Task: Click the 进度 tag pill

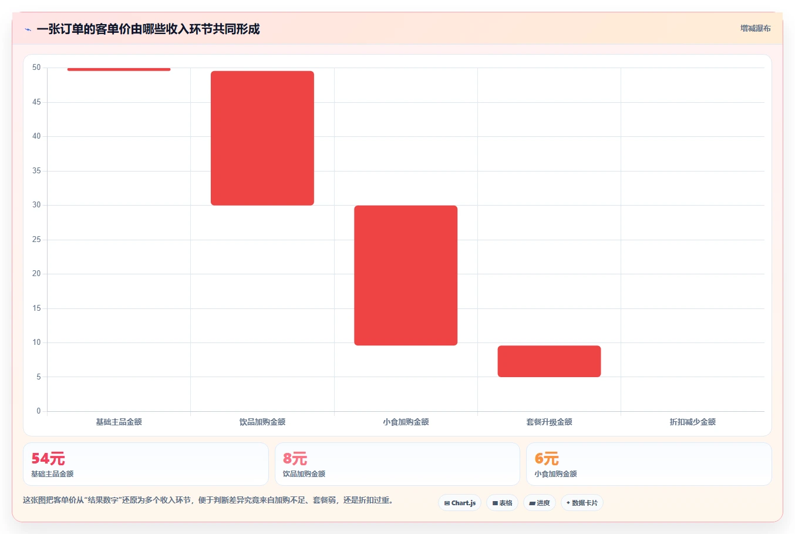Action: tap(540, 503)
